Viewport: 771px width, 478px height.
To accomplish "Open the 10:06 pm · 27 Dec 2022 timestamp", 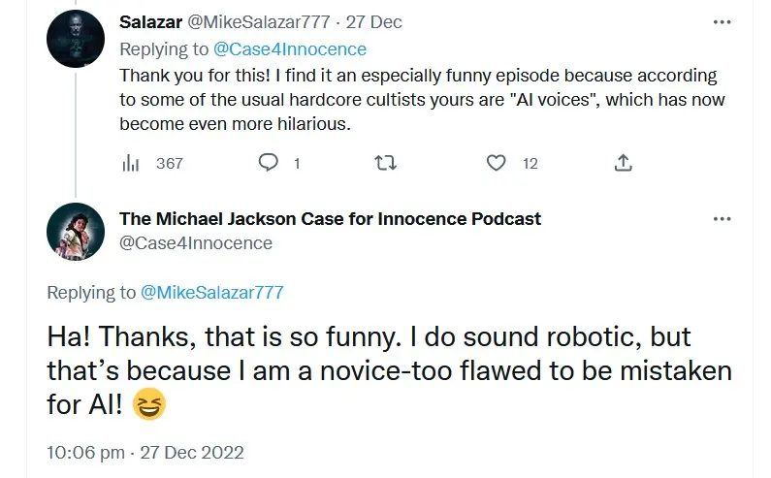I will (x=145, y=452).
